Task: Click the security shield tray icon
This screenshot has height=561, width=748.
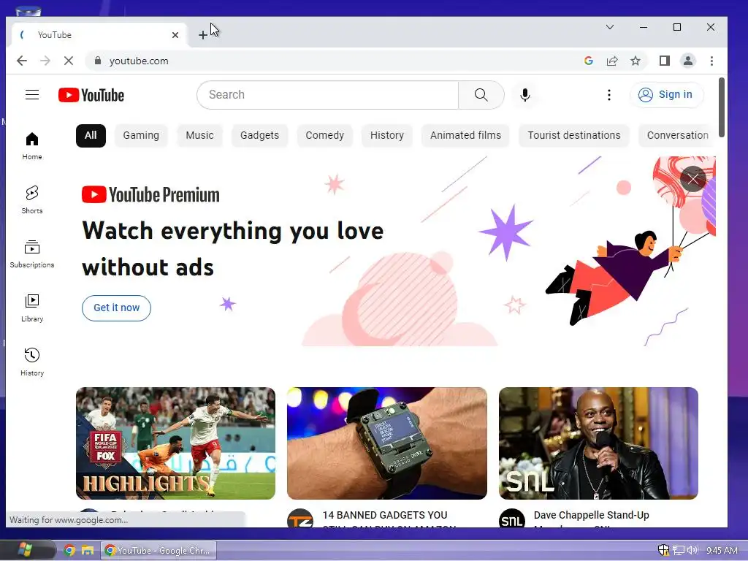Action: point(663,551)
